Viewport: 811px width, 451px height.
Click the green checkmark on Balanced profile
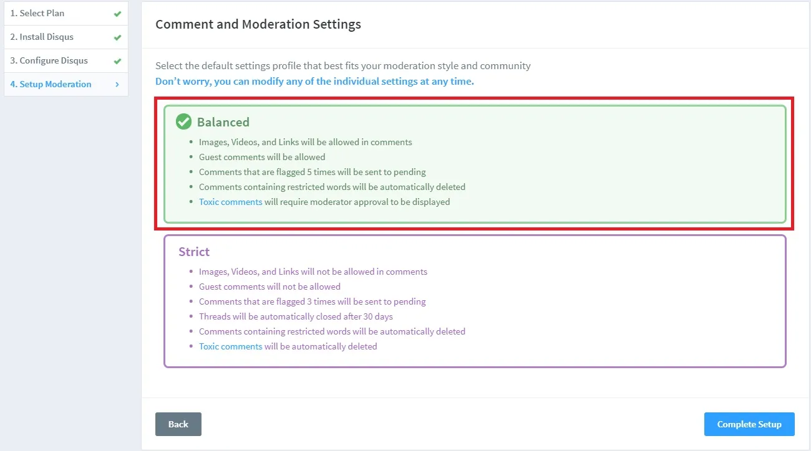click(x=183, y=121)
